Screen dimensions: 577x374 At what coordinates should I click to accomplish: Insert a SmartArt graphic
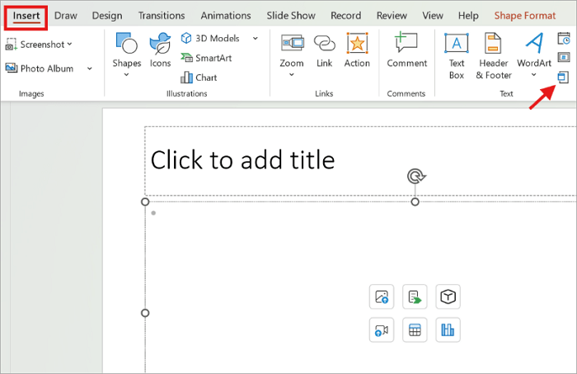point(206,58)
